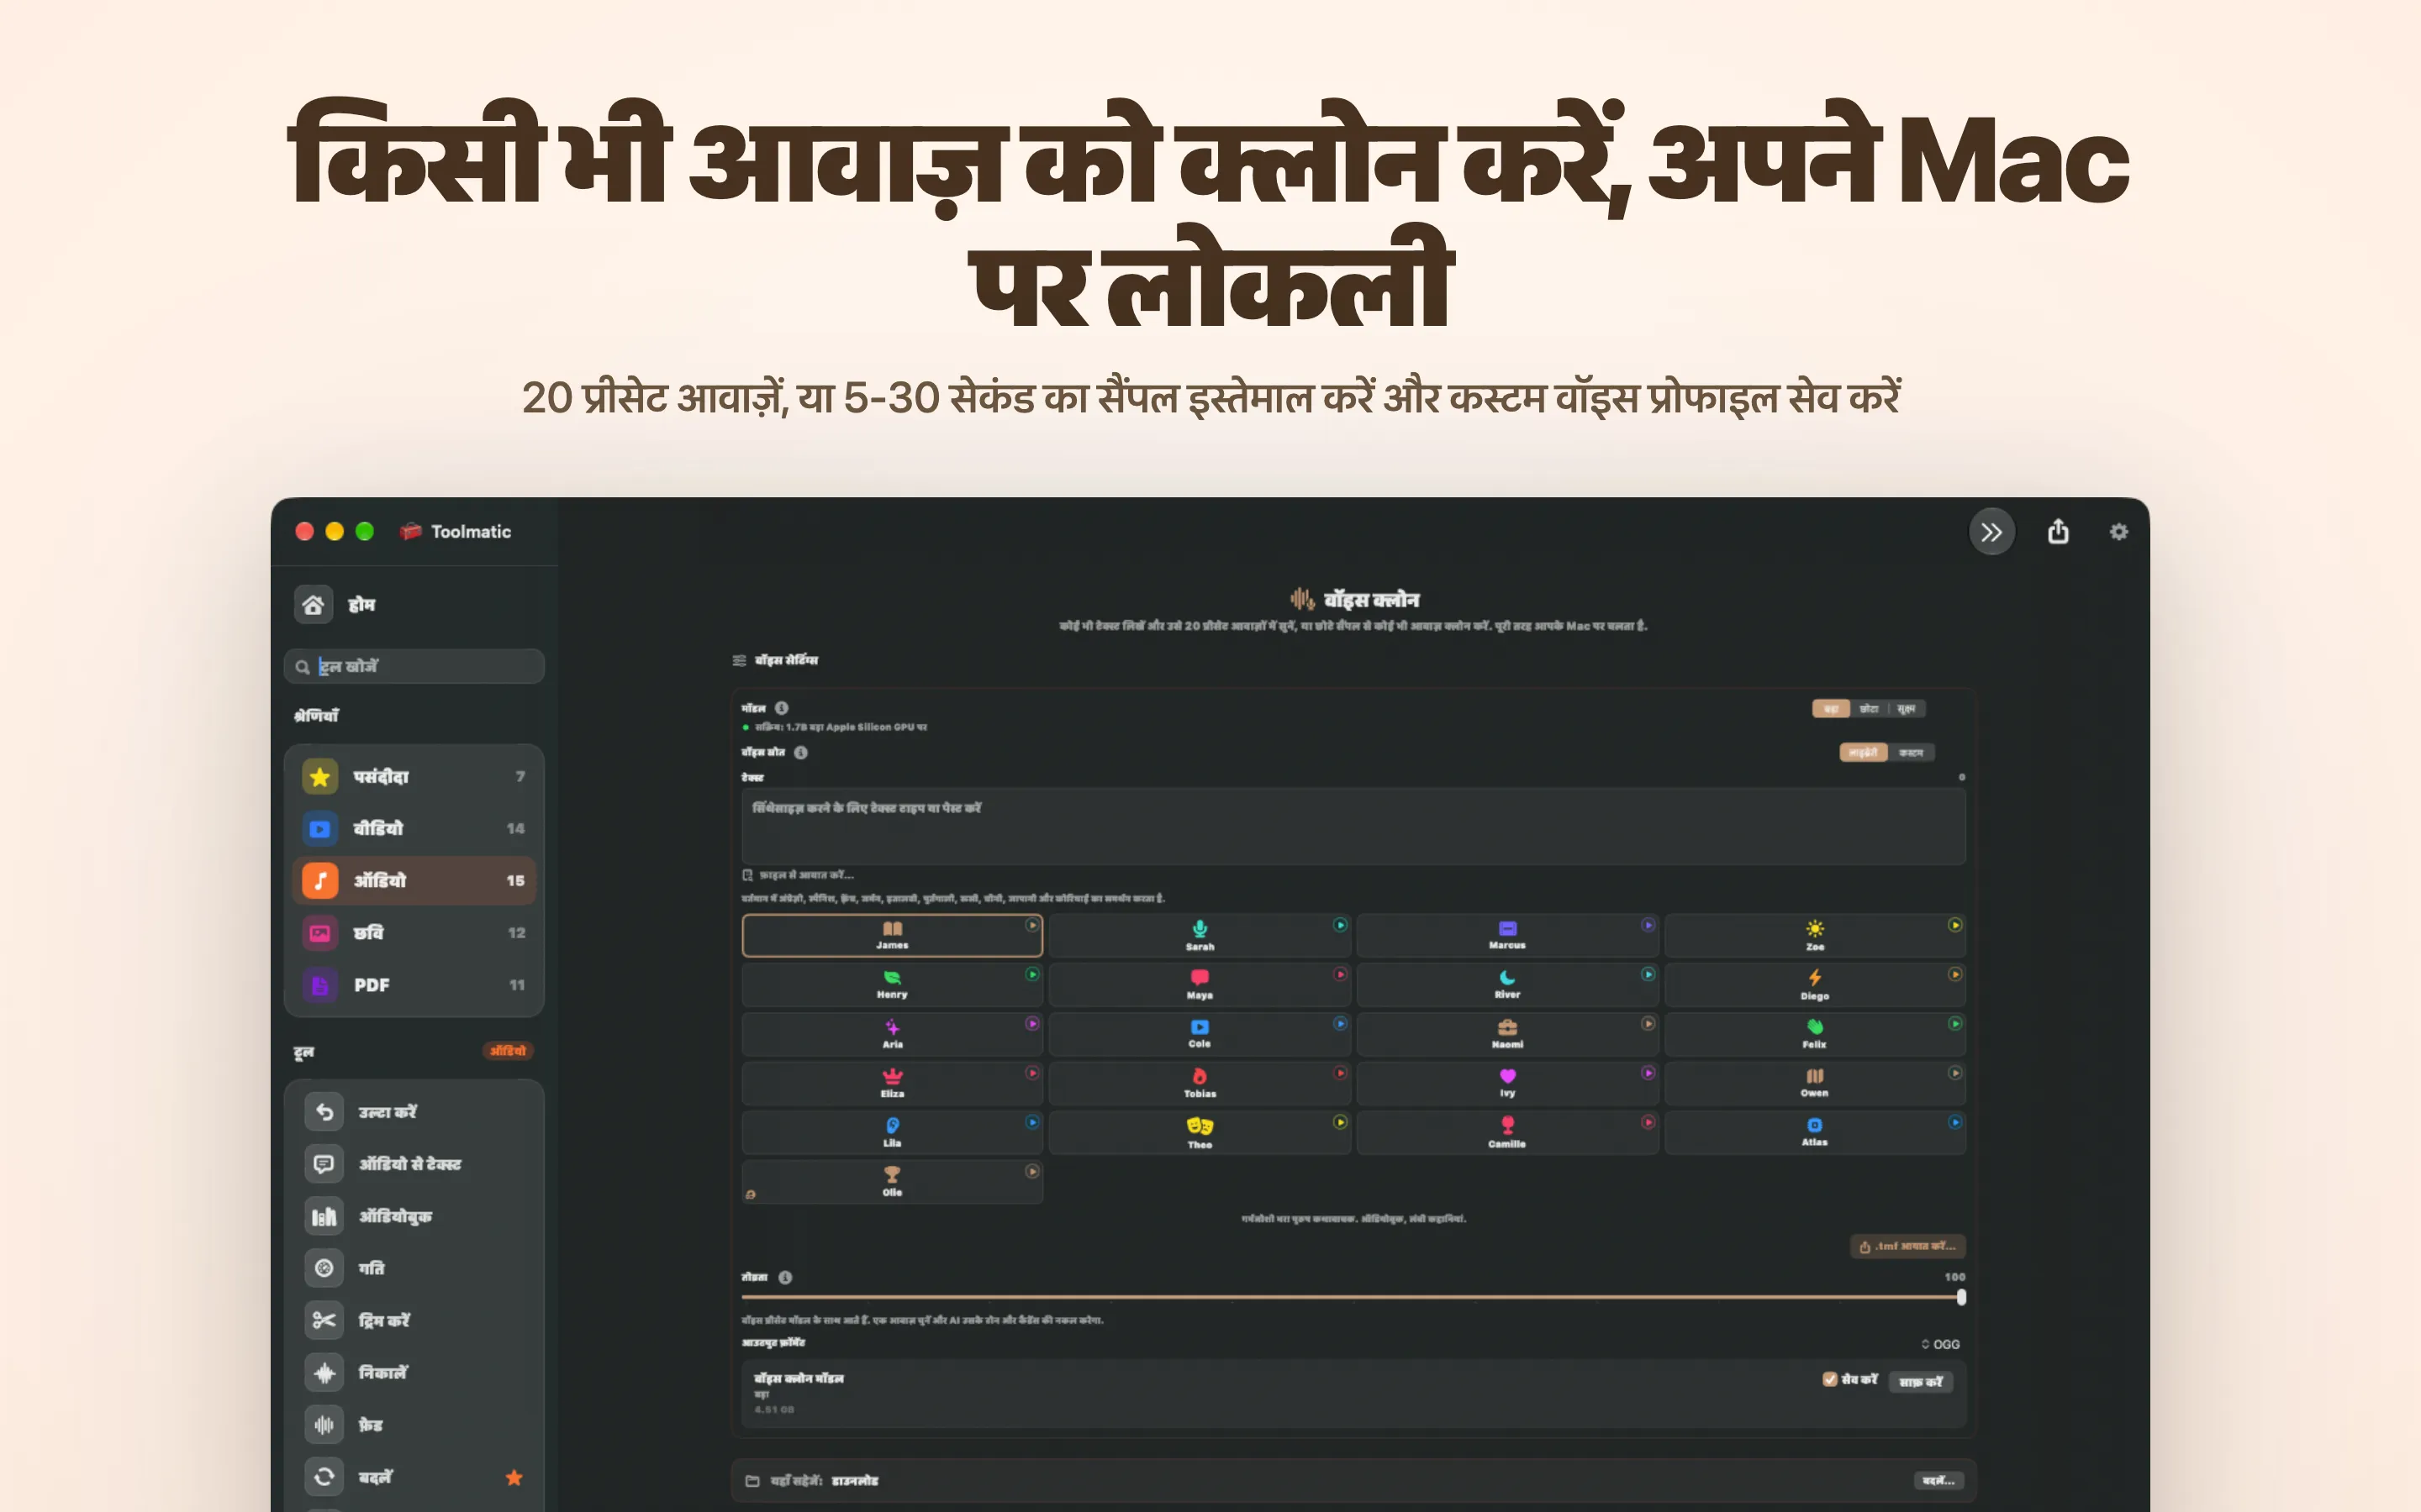2421x1512 pixels.
Task: Open the उल्टा करें (Reverse) tool
Action: [x=414, y=1112]
